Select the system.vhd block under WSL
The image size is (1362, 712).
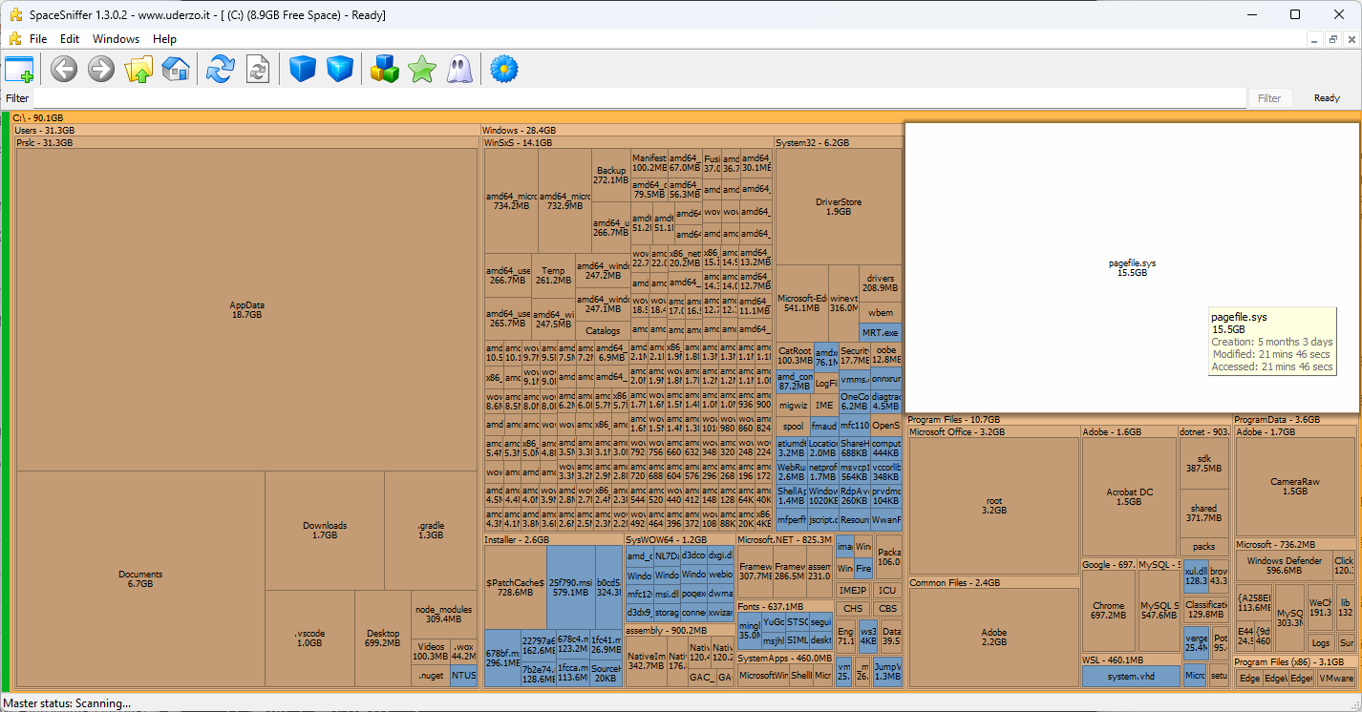point(1130,677)
